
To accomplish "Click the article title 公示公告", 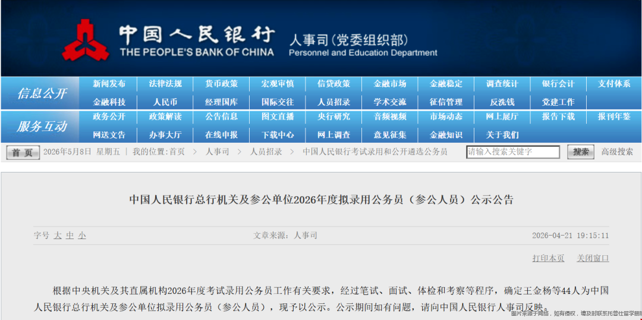I will point(322,200).
